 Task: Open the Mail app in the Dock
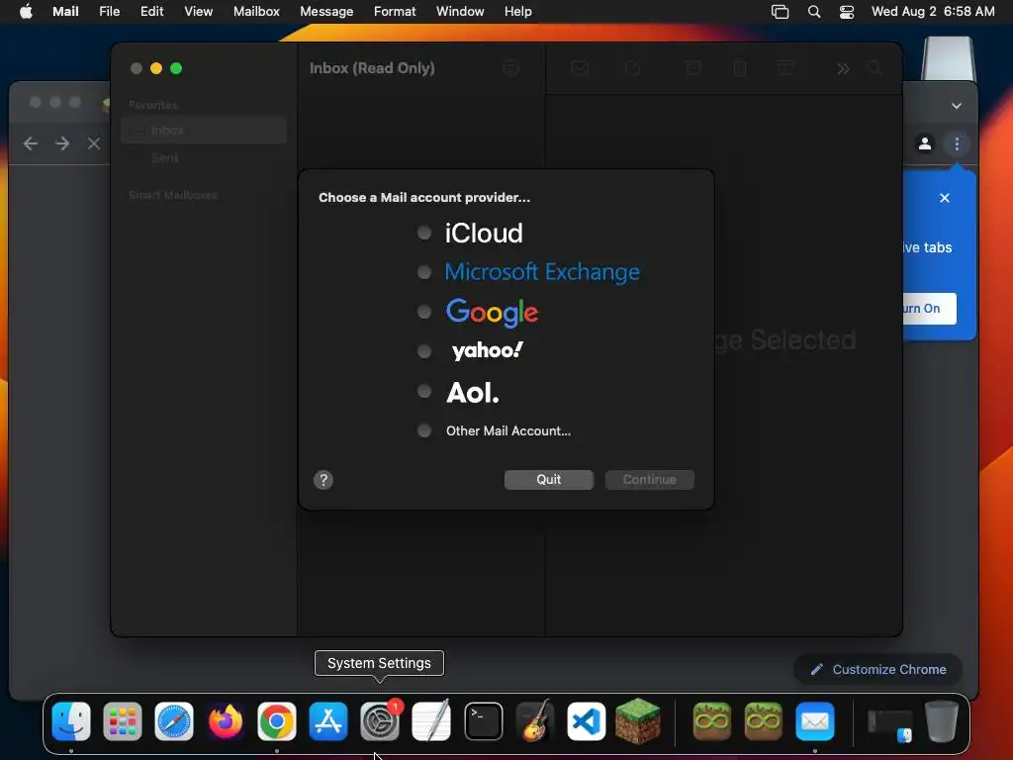click(x=815, y=720)
